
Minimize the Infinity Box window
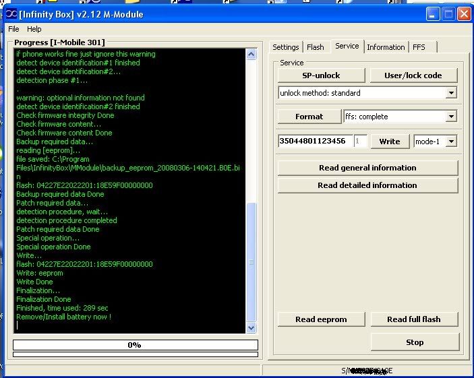pos(433,14)
